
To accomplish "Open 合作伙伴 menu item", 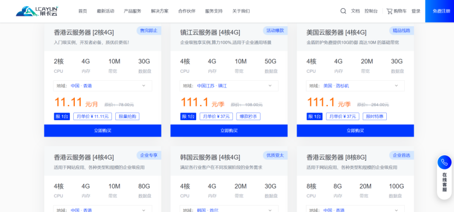I will pyautogui.click(x=187, y=11).
